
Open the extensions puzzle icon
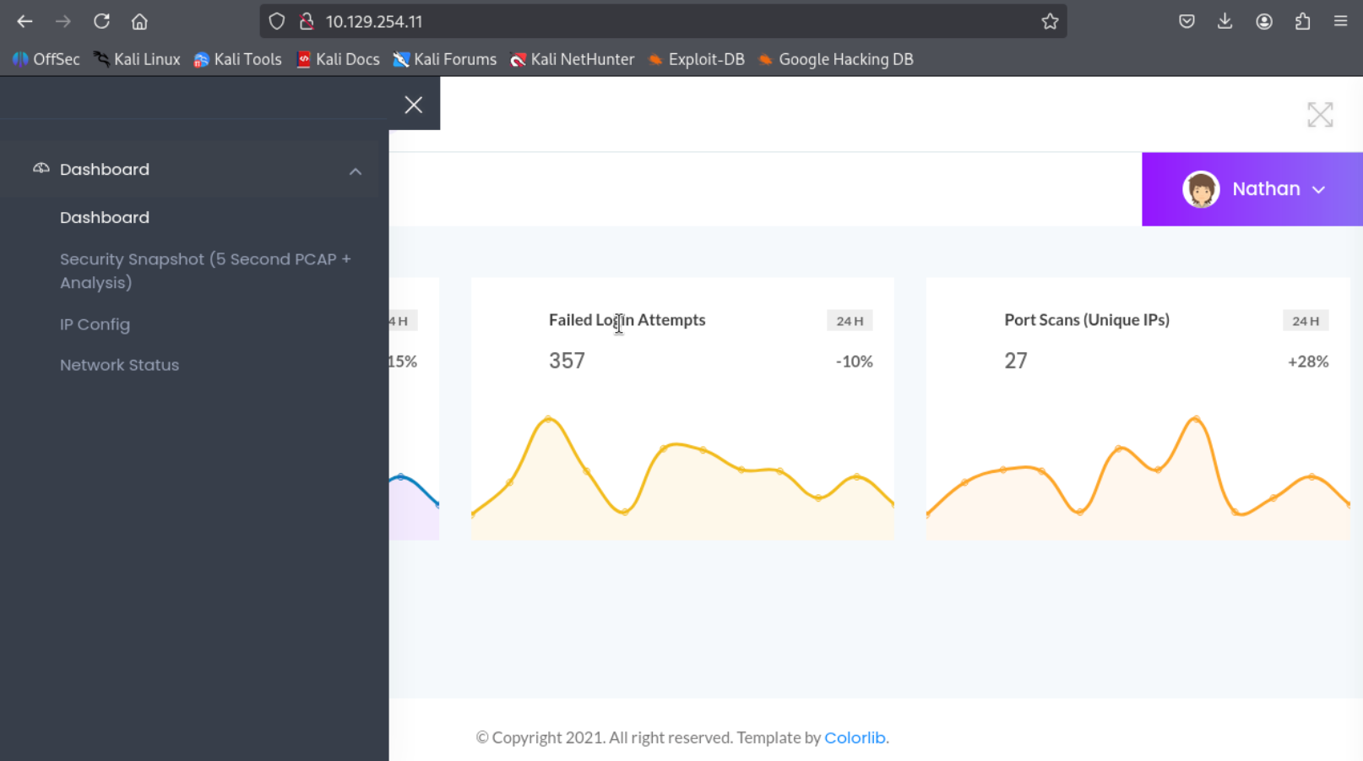(1302, 21)
